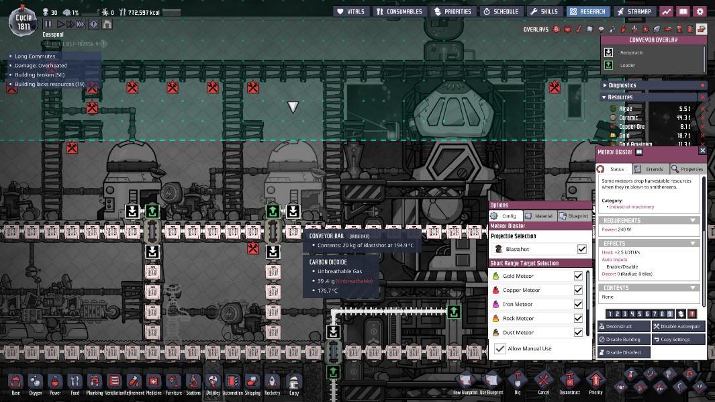Select the Rocketry build category
Viewport: 715px width, 402px height.
click(x=272, y=383)
